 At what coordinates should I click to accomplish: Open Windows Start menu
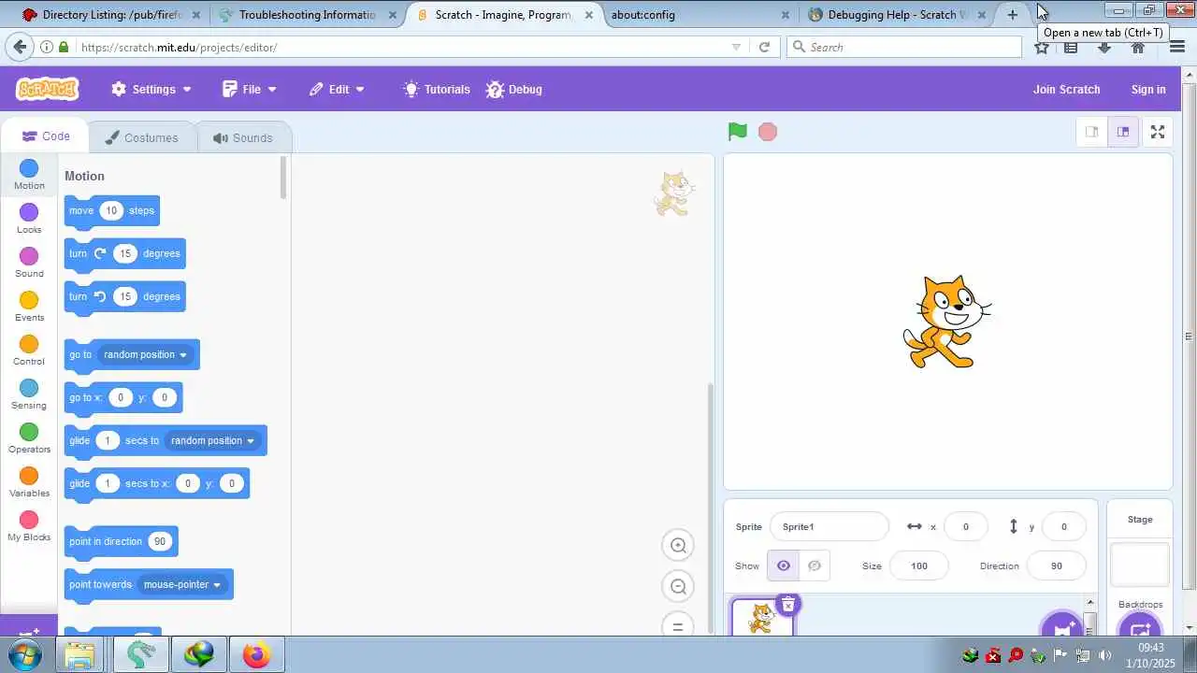25,654
